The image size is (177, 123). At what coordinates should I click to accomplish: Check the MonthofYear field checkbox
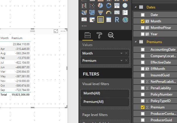(143, 28)
